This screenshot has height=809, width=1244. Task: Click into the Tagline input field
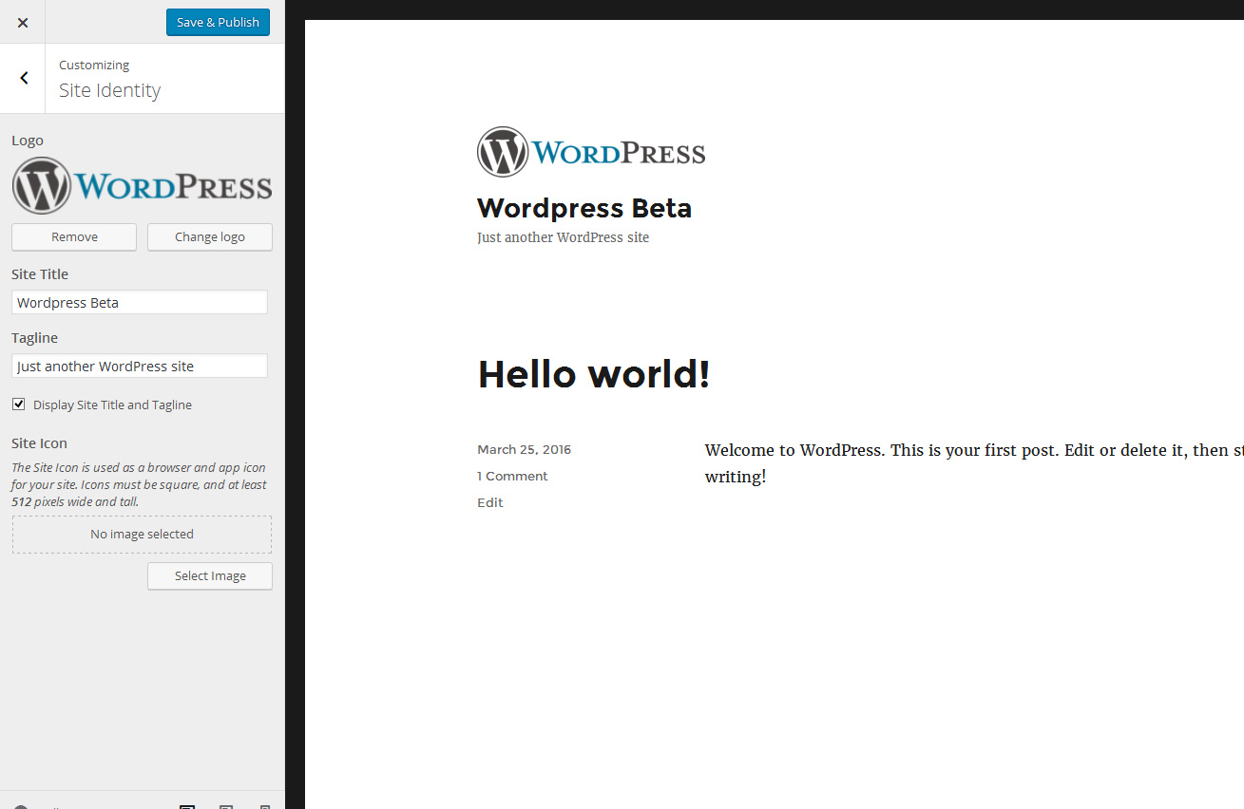click(x=140, y=367)
